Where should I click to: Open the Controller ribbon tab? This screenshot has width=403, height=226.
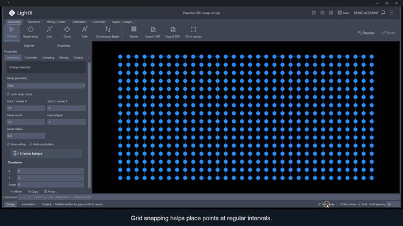click(x=99, y=22)
